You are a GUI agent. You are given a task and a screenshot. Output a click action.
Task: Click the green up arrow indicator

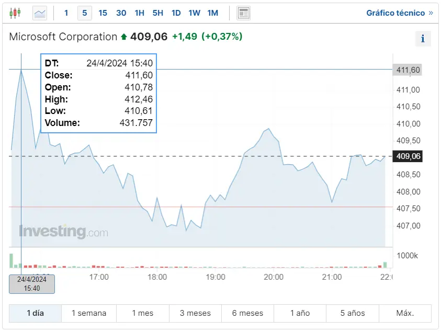[123, 37]
